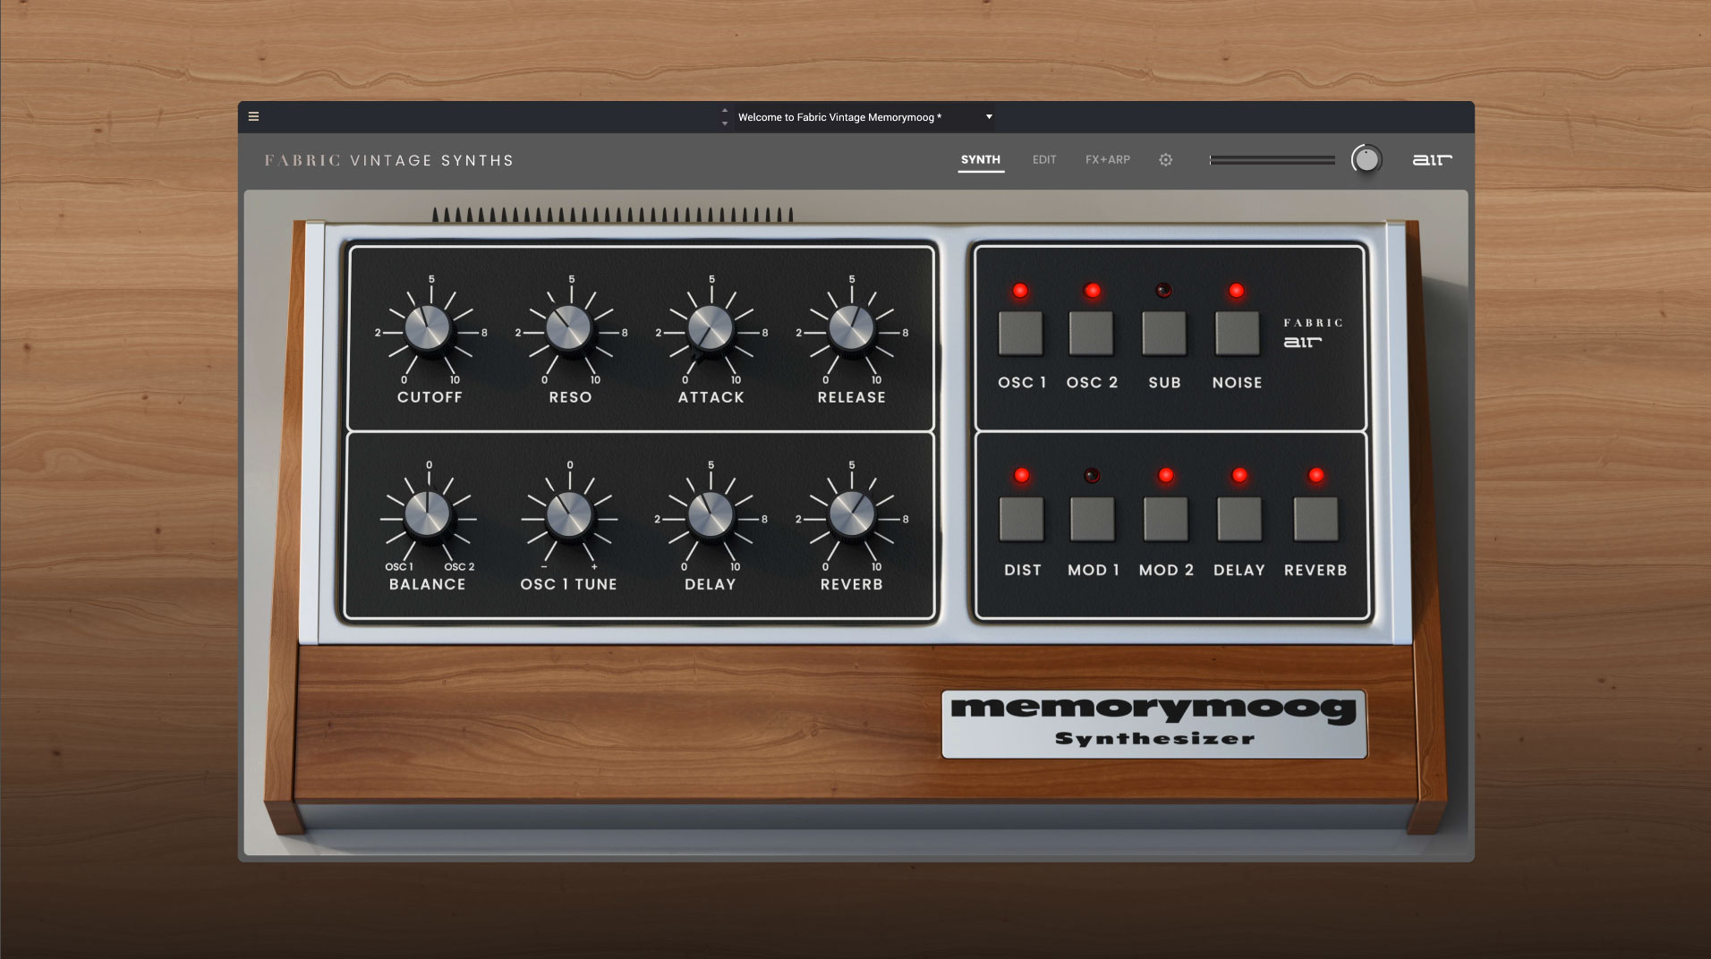Click the master volume knob
This screenshot has width=1711, height=959.
[1366, 159]
